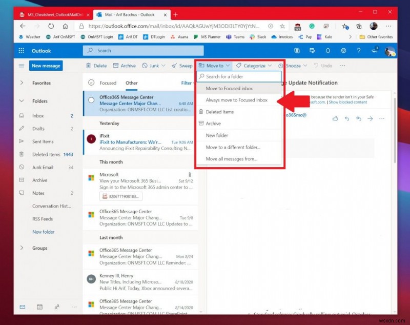The width and height of the screenshot is (410, 325).
Task: Switch to the Other inbox tab
Action: [131, 83]
